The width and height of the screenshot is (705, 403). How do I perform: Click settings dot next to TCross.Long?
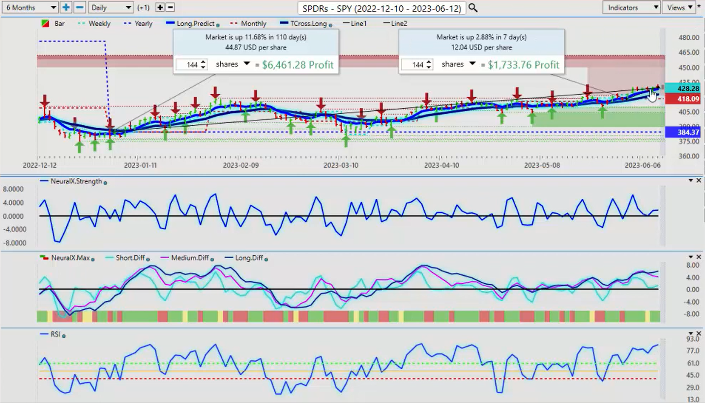[330, 25]
